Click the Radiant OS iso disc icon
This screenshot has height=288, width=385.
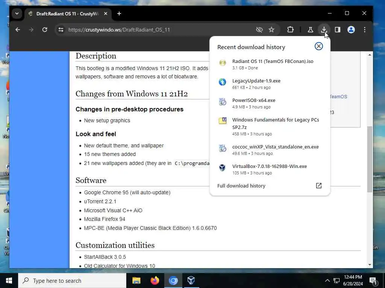pyautogui.click(x=223, y=63)
